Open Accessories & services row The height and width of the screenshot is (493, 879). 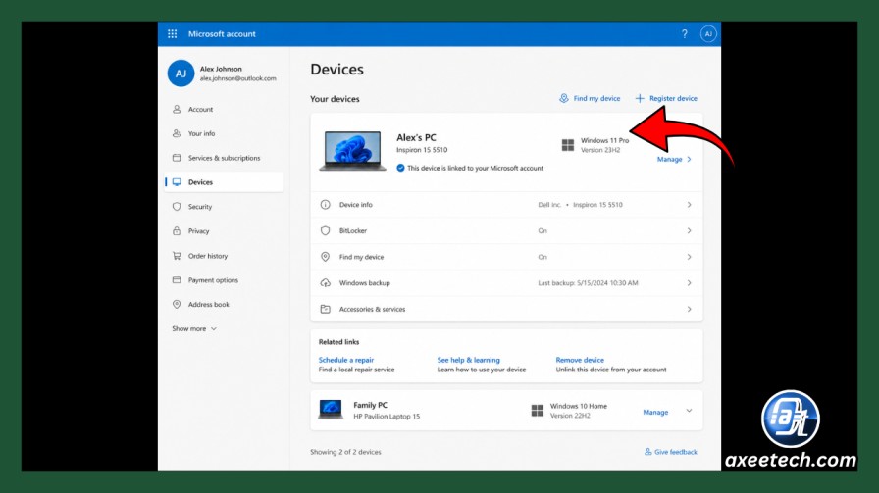coord(506,310)
